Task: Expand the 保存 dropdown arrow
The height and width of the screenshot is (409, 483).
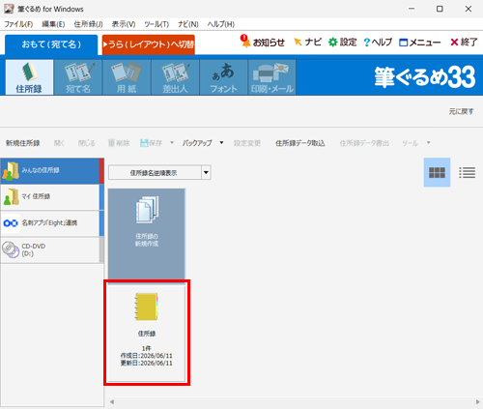Action: pyautogui.click(x=172, y=143)
